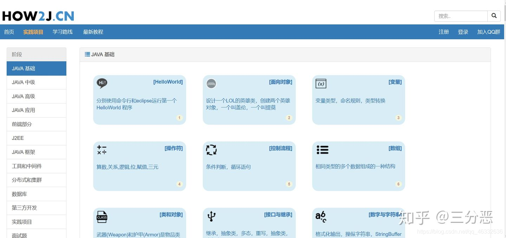Click the 数字与字符串 abc icon

pos(321,217)
